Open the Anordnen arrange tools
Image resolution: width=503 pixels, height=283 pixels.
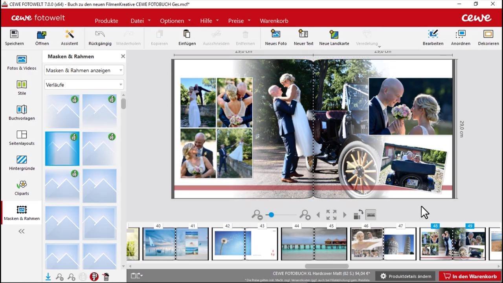pos(461,38)
